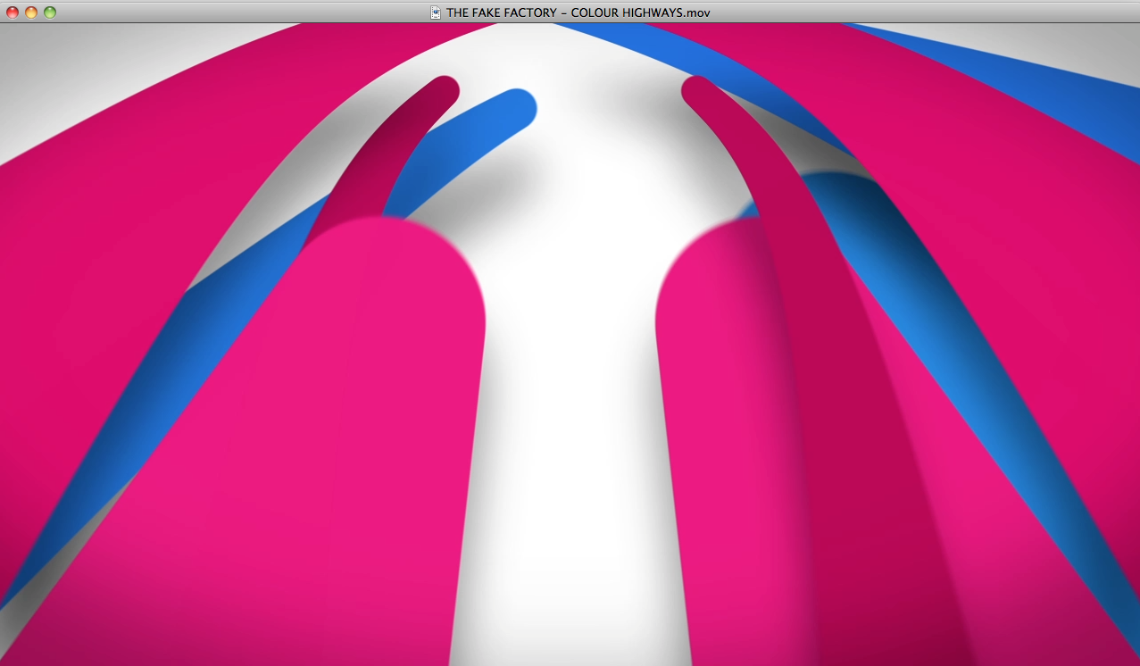Minimize the movie window with yellow button
The height and width of the screenshot is (666, 1140).
point(31,12)
